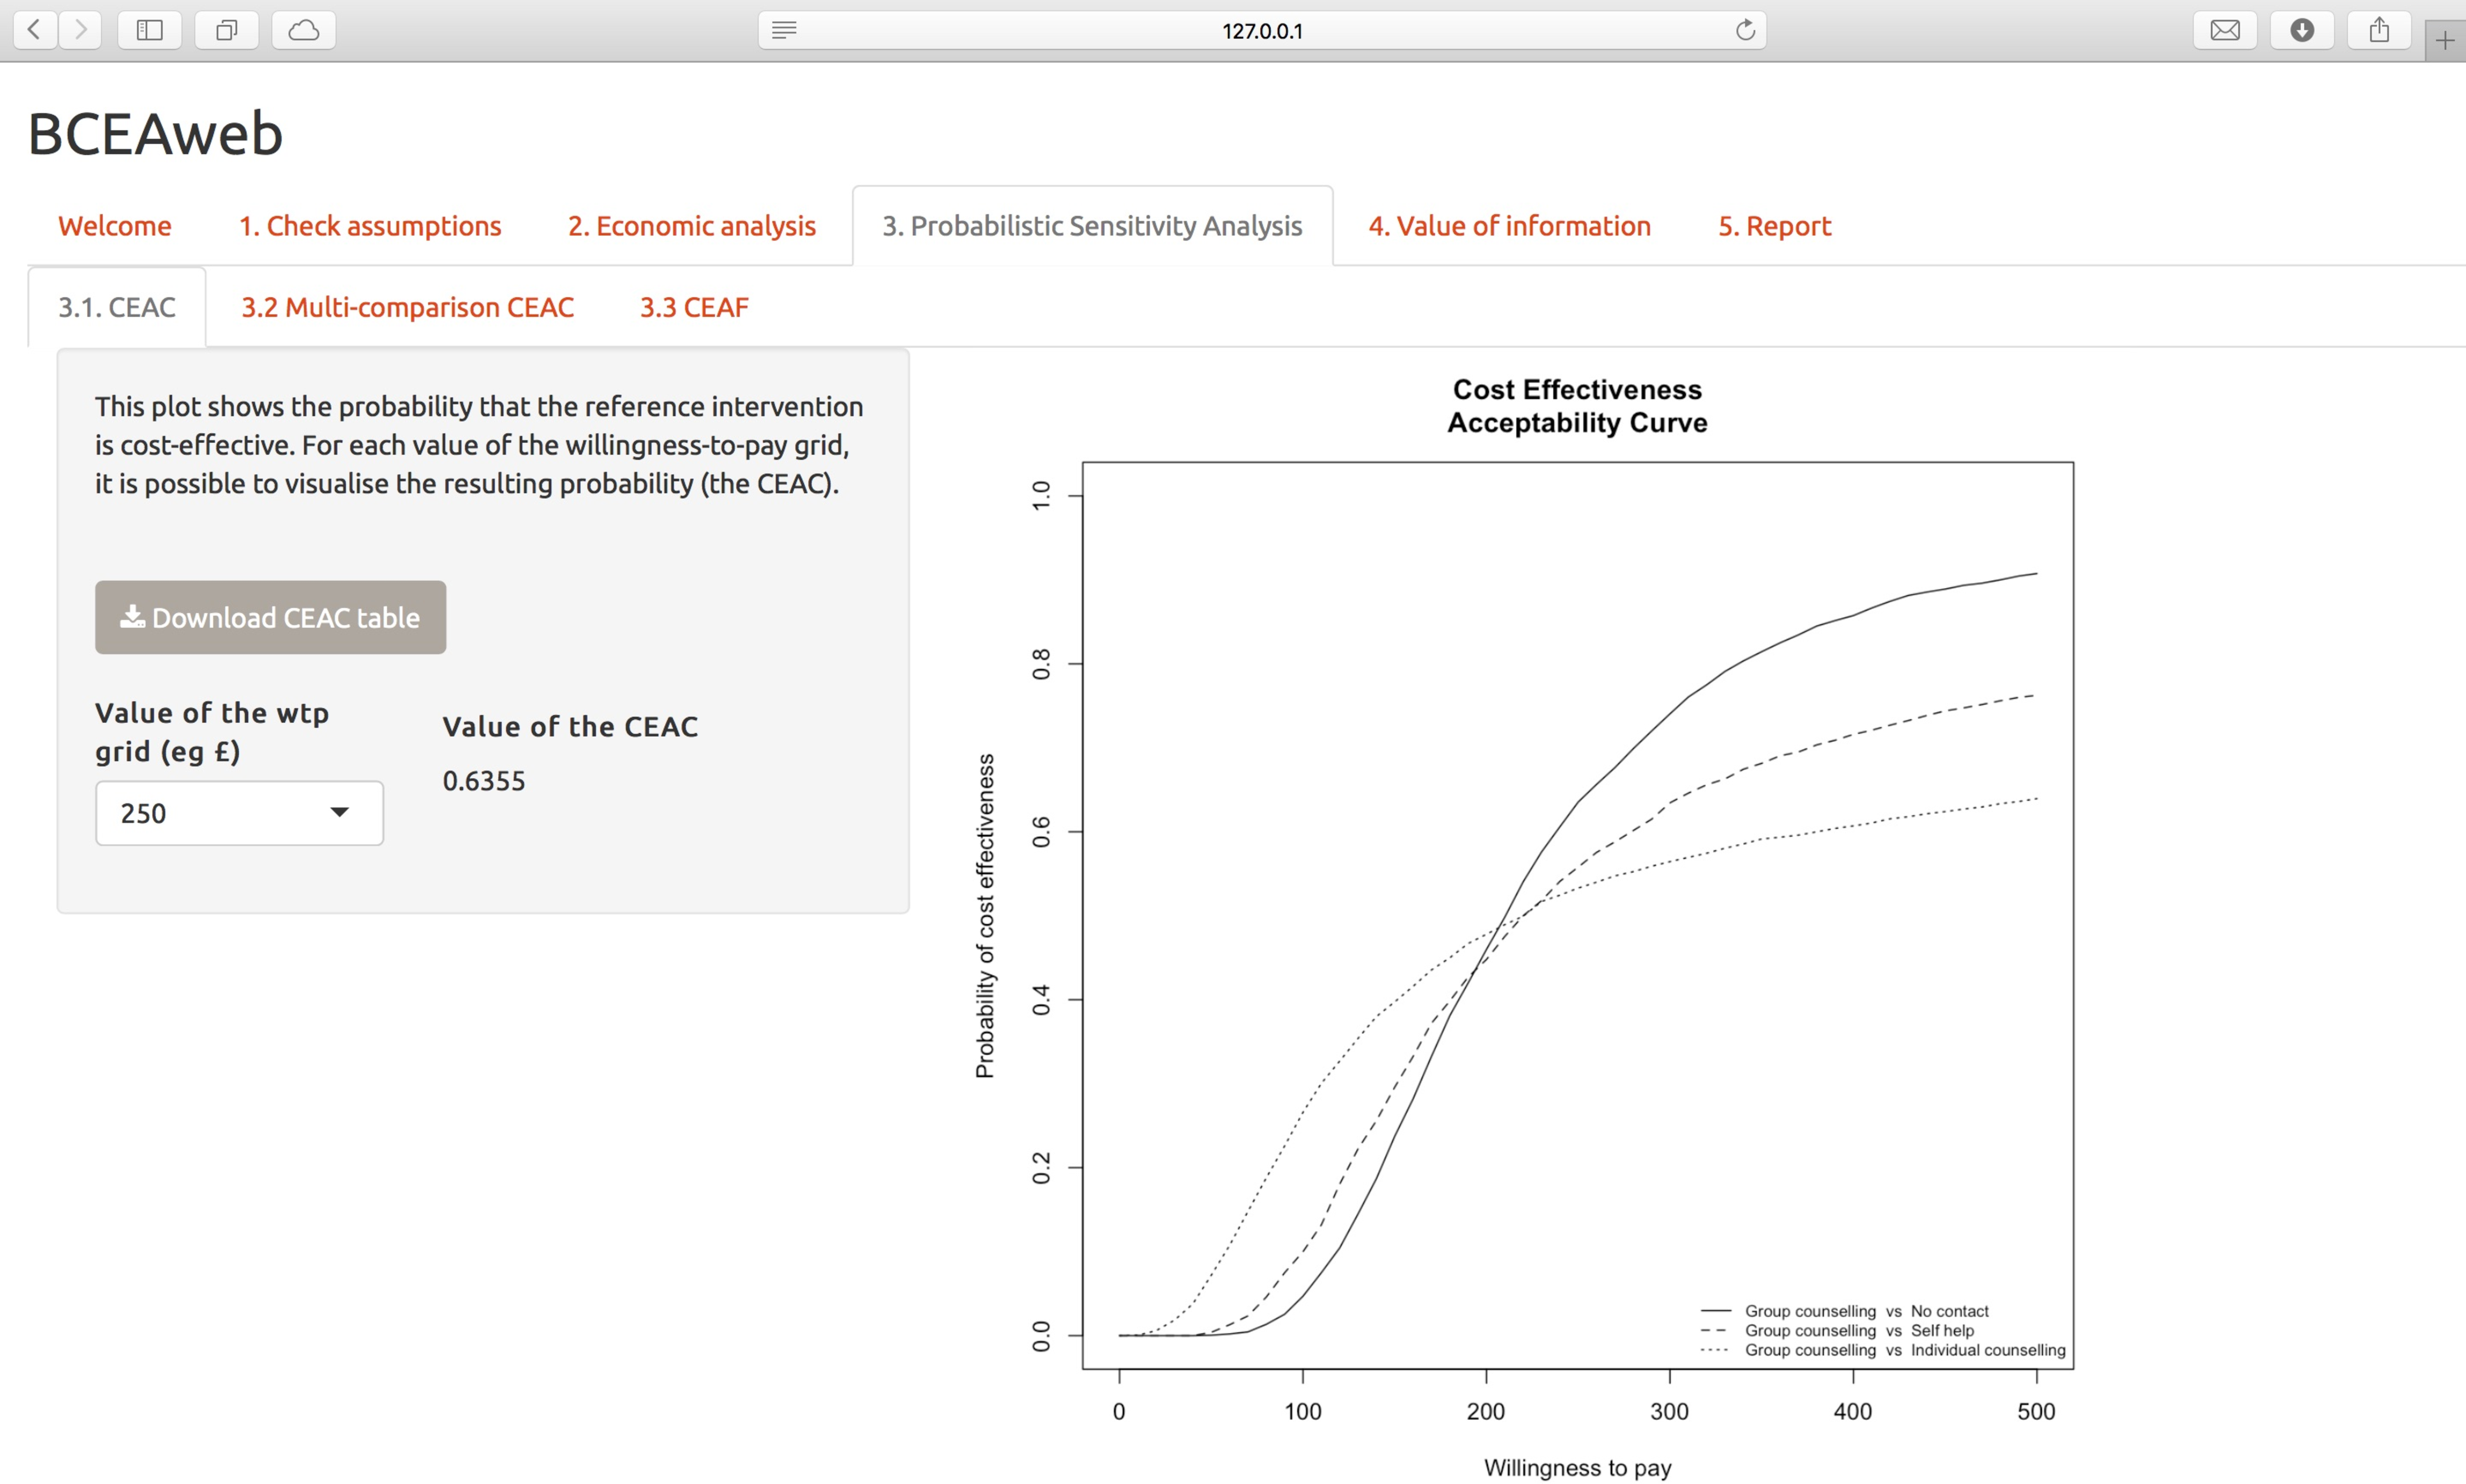
Task: Open the Economic analysis tab
Action: click(x=692, y=226)
